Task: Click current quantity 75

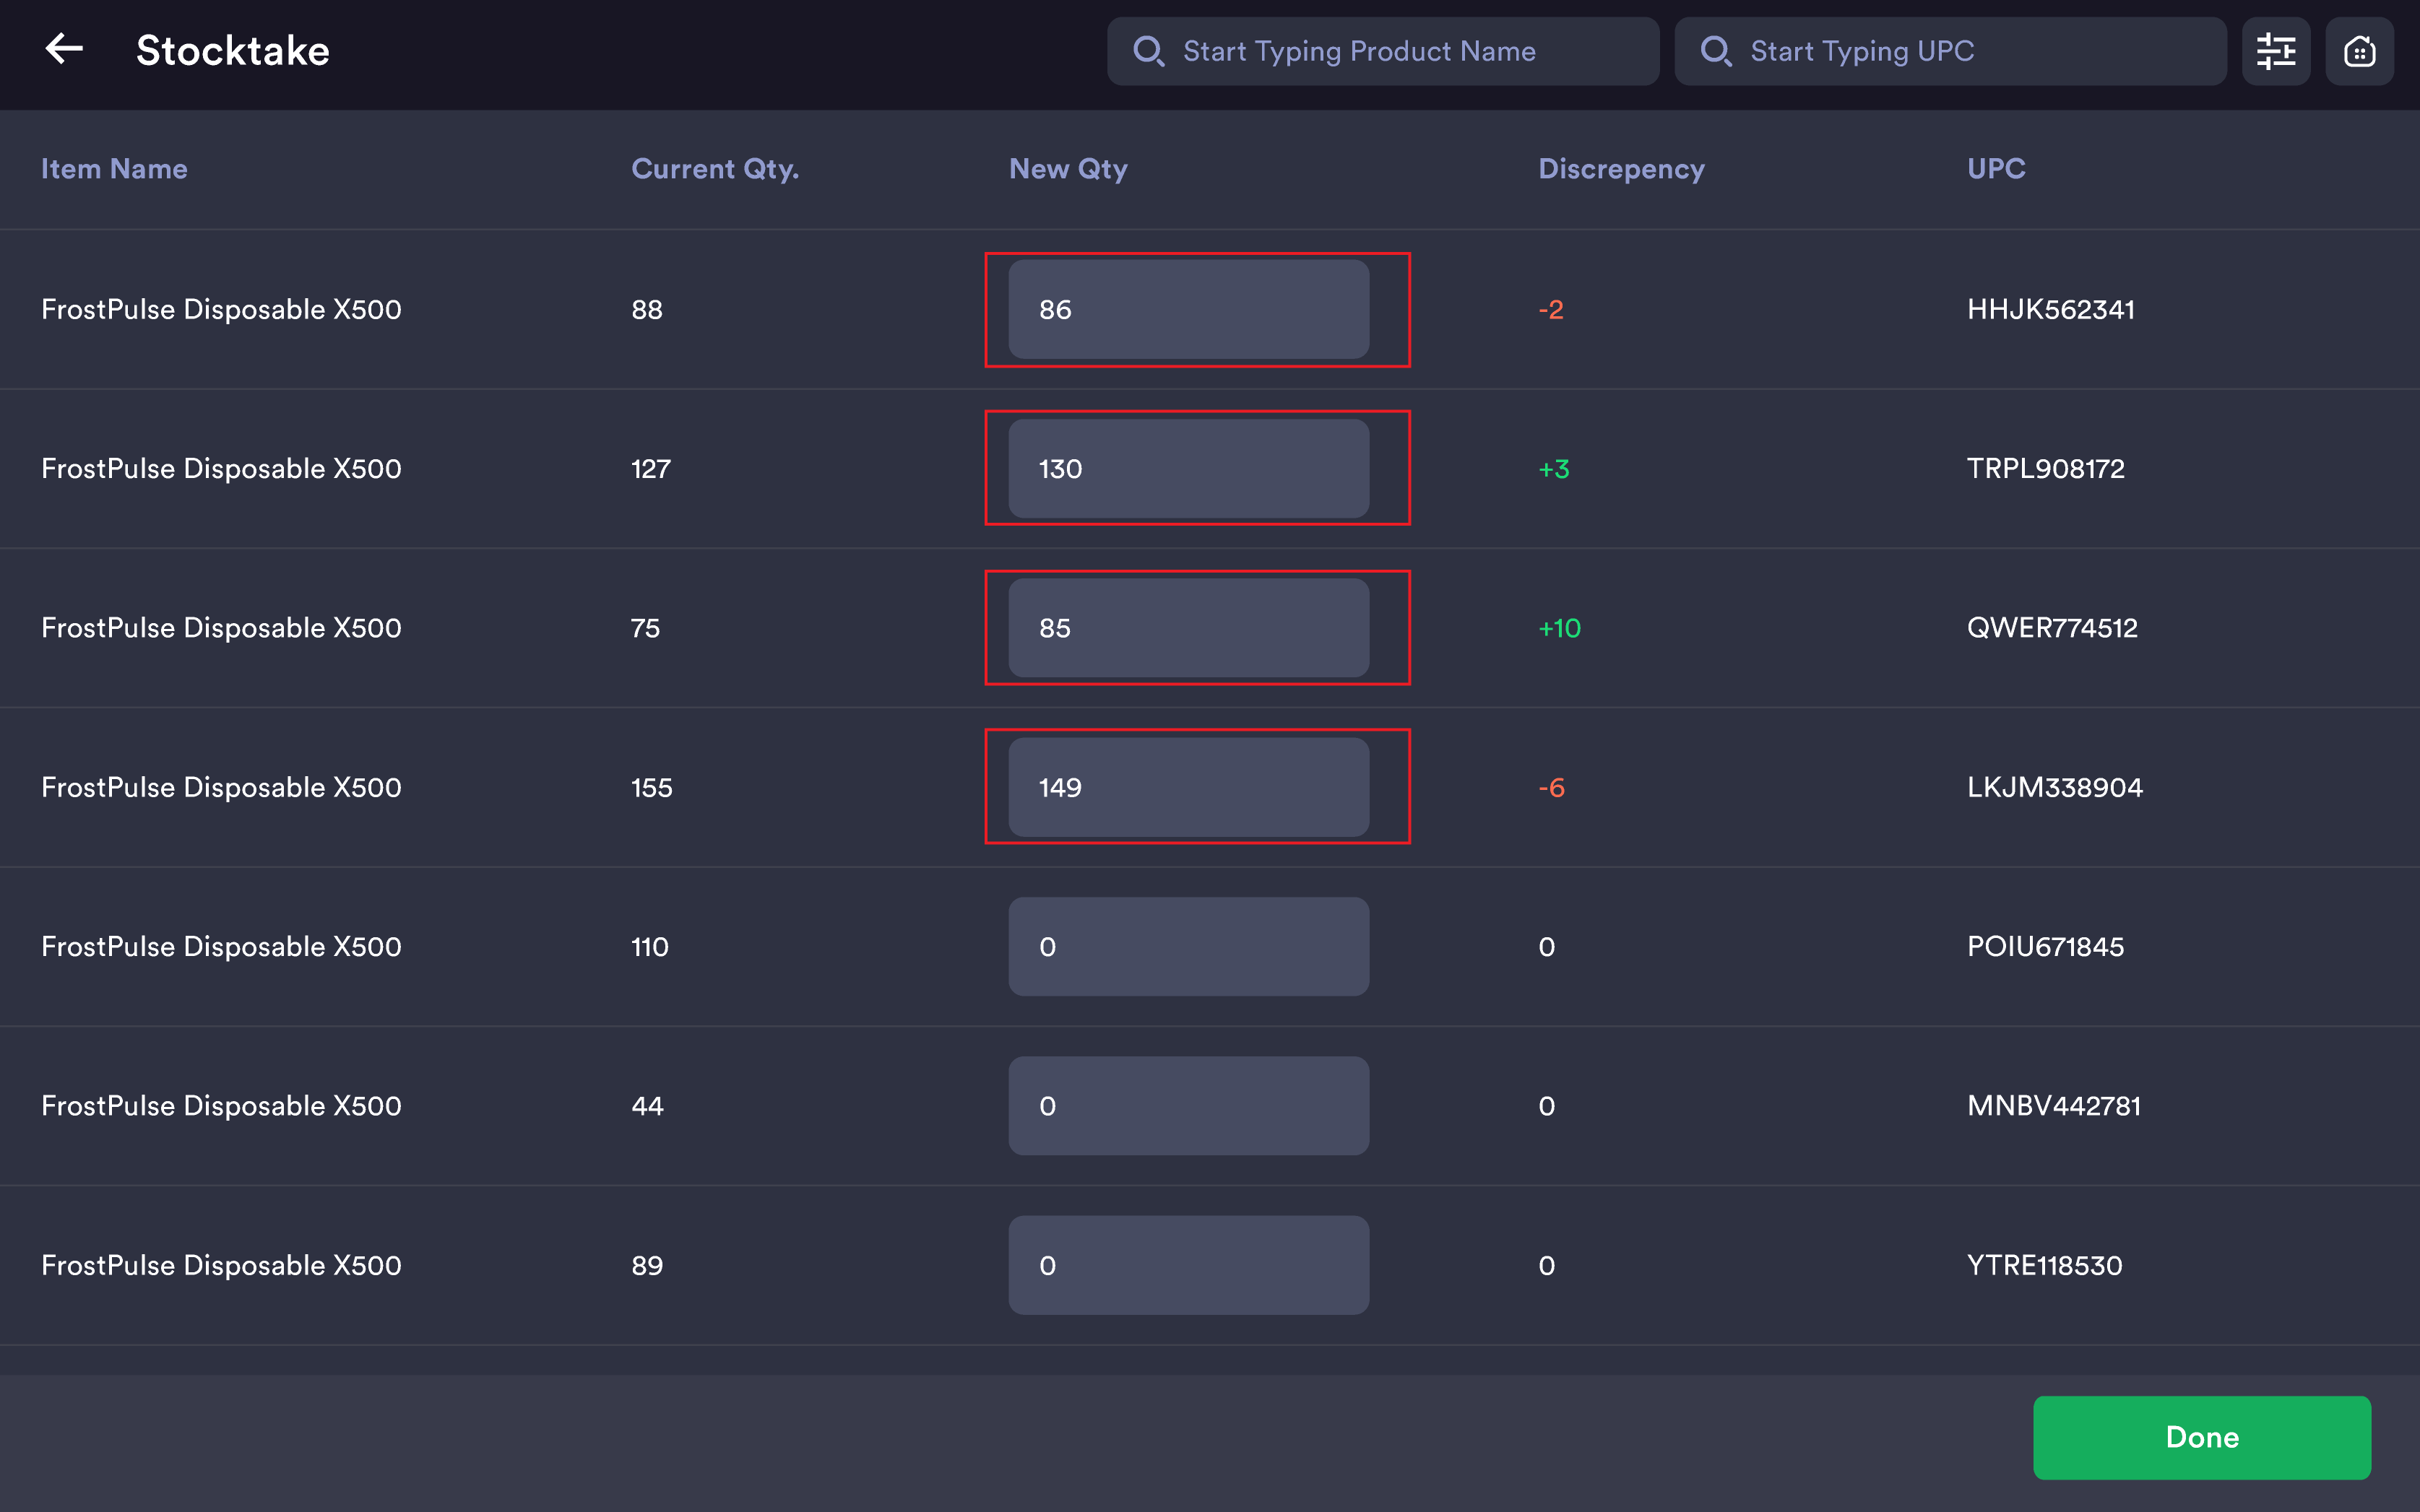Action: (645, 628)
